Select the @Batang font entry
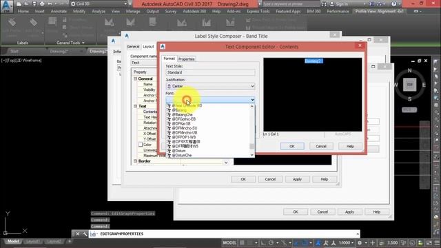The height and width of the screenshot is (248, 441). click(179, 110)
